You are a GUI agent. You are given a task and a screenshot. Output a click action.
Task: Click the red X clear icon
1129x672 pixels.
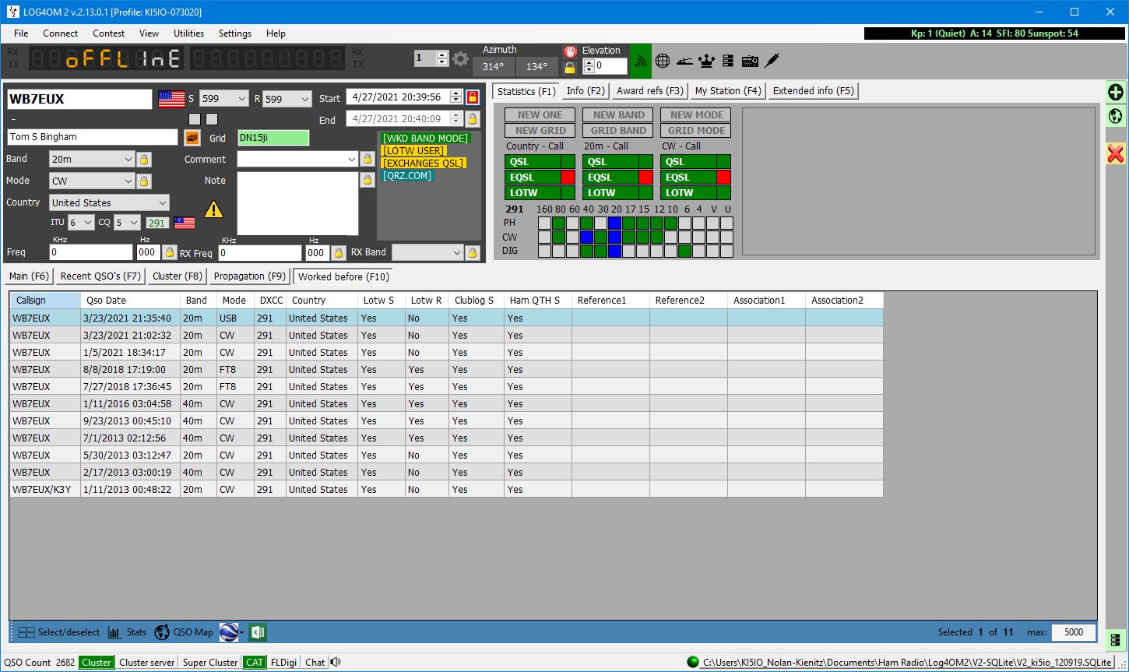[1116, 153]
